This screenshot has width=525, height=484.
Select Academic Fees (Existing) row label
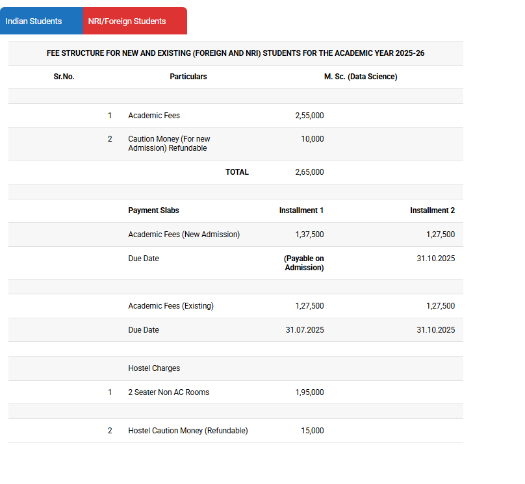(x=171, y=306)
